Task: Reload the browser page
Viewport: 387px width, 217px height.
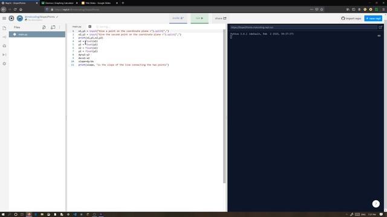Action: click(x=15, y=10)
